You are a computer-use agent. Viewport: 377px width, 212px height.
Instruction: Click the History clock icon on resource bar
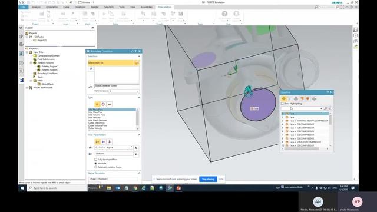tap(21, 63)
